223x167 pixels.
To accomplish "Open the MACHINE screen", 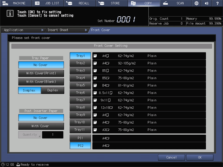I will pyautogui.click(x=16, y=3).
